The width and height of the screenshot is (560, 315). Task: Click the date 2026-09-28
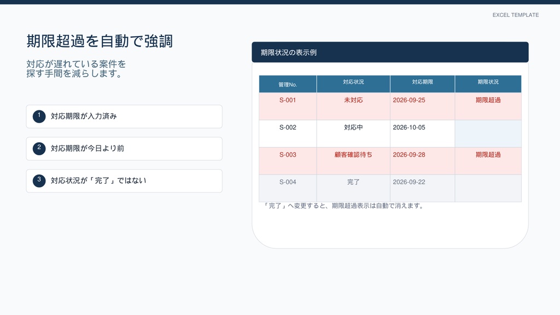[409, 155]
